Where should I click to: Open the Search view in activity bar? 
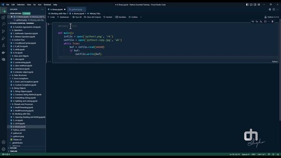pyautogui.click(x=4, y=24)
